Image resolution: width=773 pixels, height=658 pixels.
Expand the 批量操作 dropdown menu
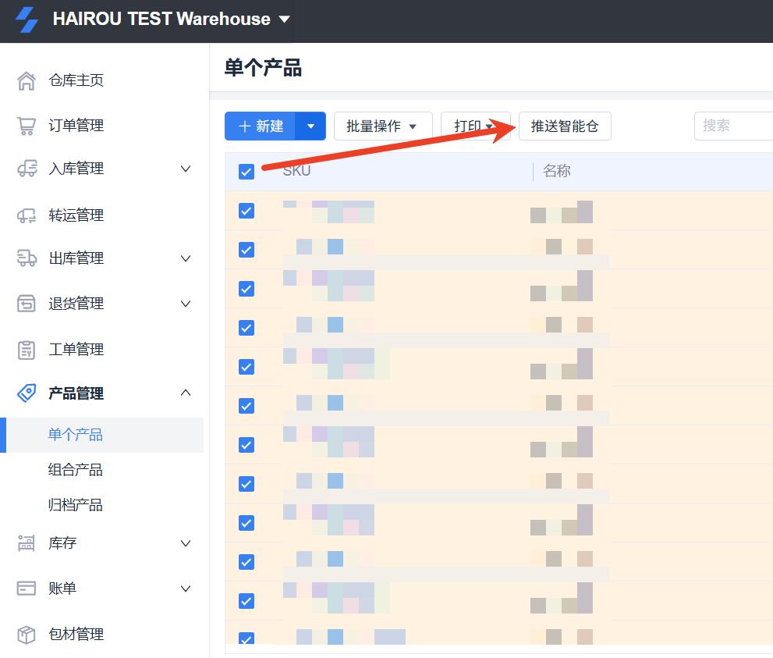[x=382, y=126]
